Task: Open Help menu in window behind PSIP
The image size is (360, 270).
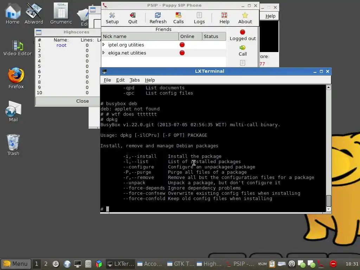Action: [x=270, y=16]
